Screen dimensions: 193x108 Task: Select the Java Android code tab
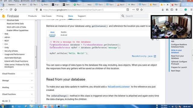coord(52,33)
